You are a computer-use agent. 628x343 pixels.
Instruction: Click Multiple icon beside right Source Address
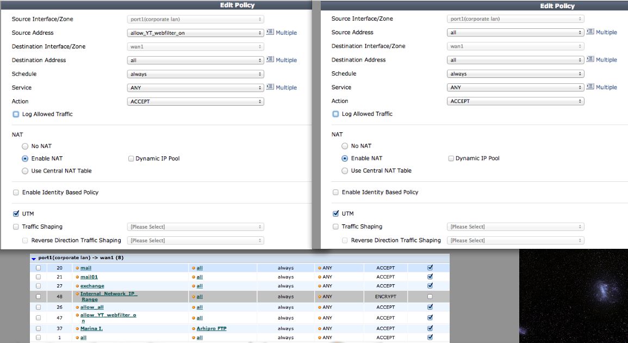tap(590, 32)
